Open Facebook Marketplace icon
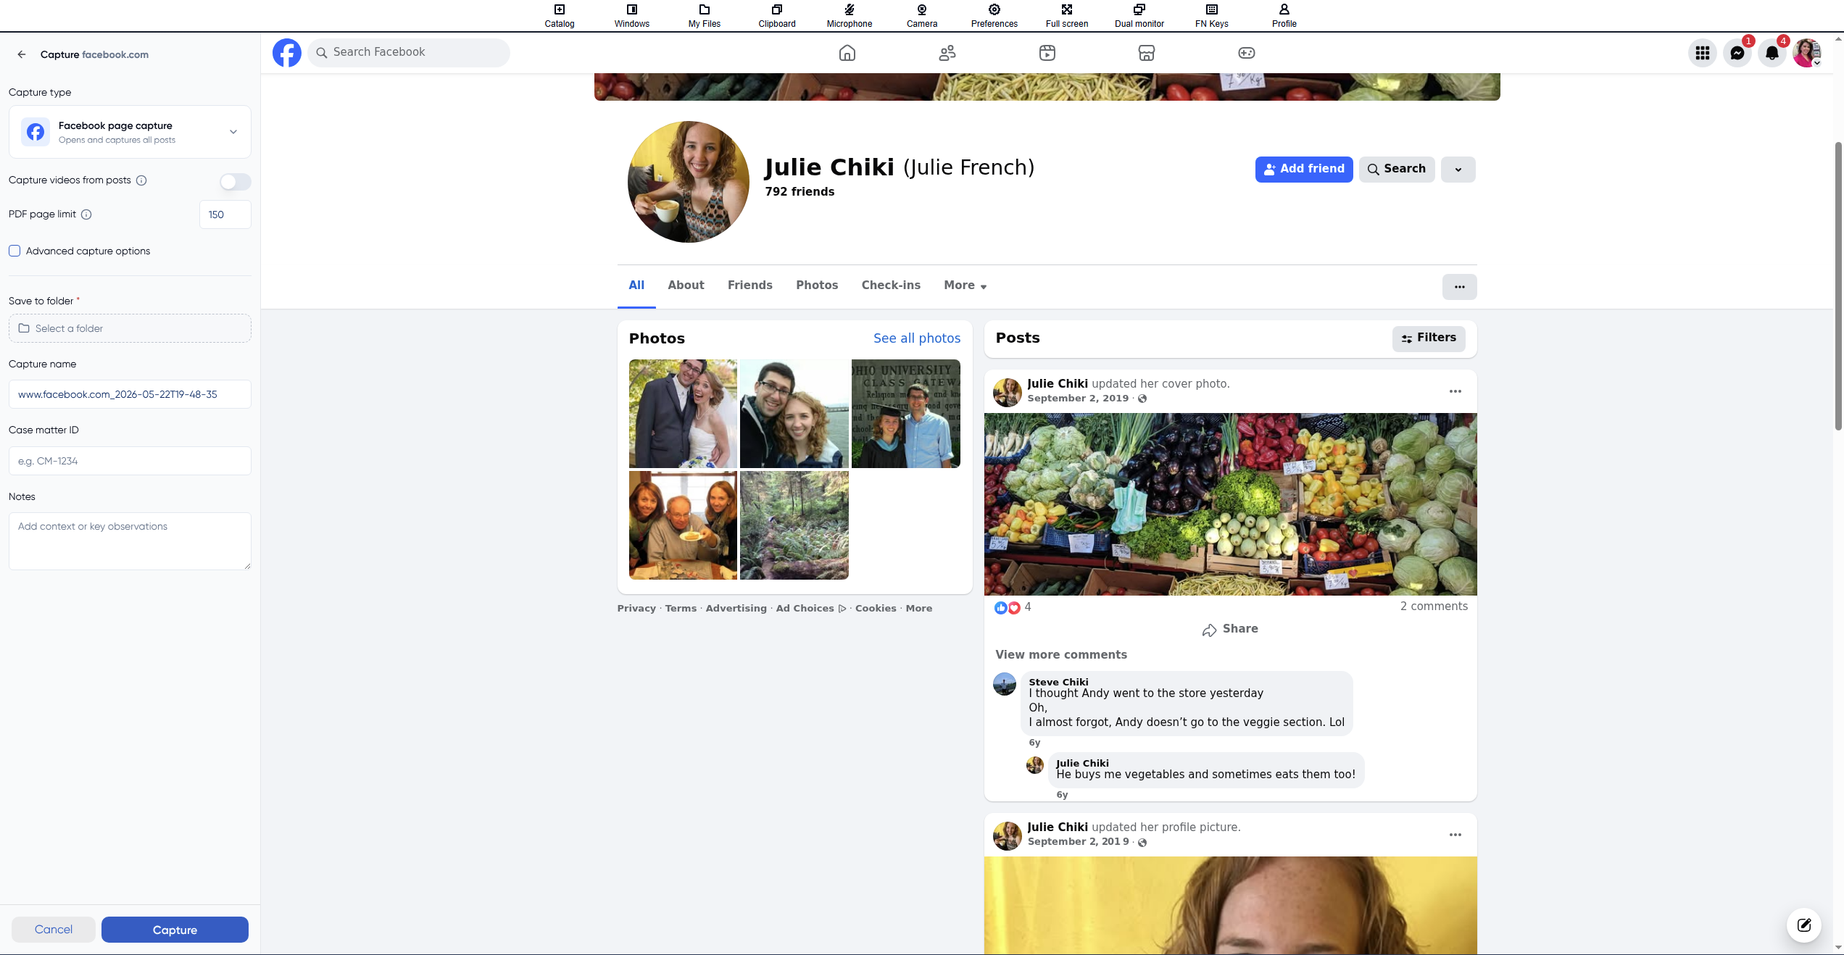This screenshot has height=955, width=1844. coord(1146,53)
